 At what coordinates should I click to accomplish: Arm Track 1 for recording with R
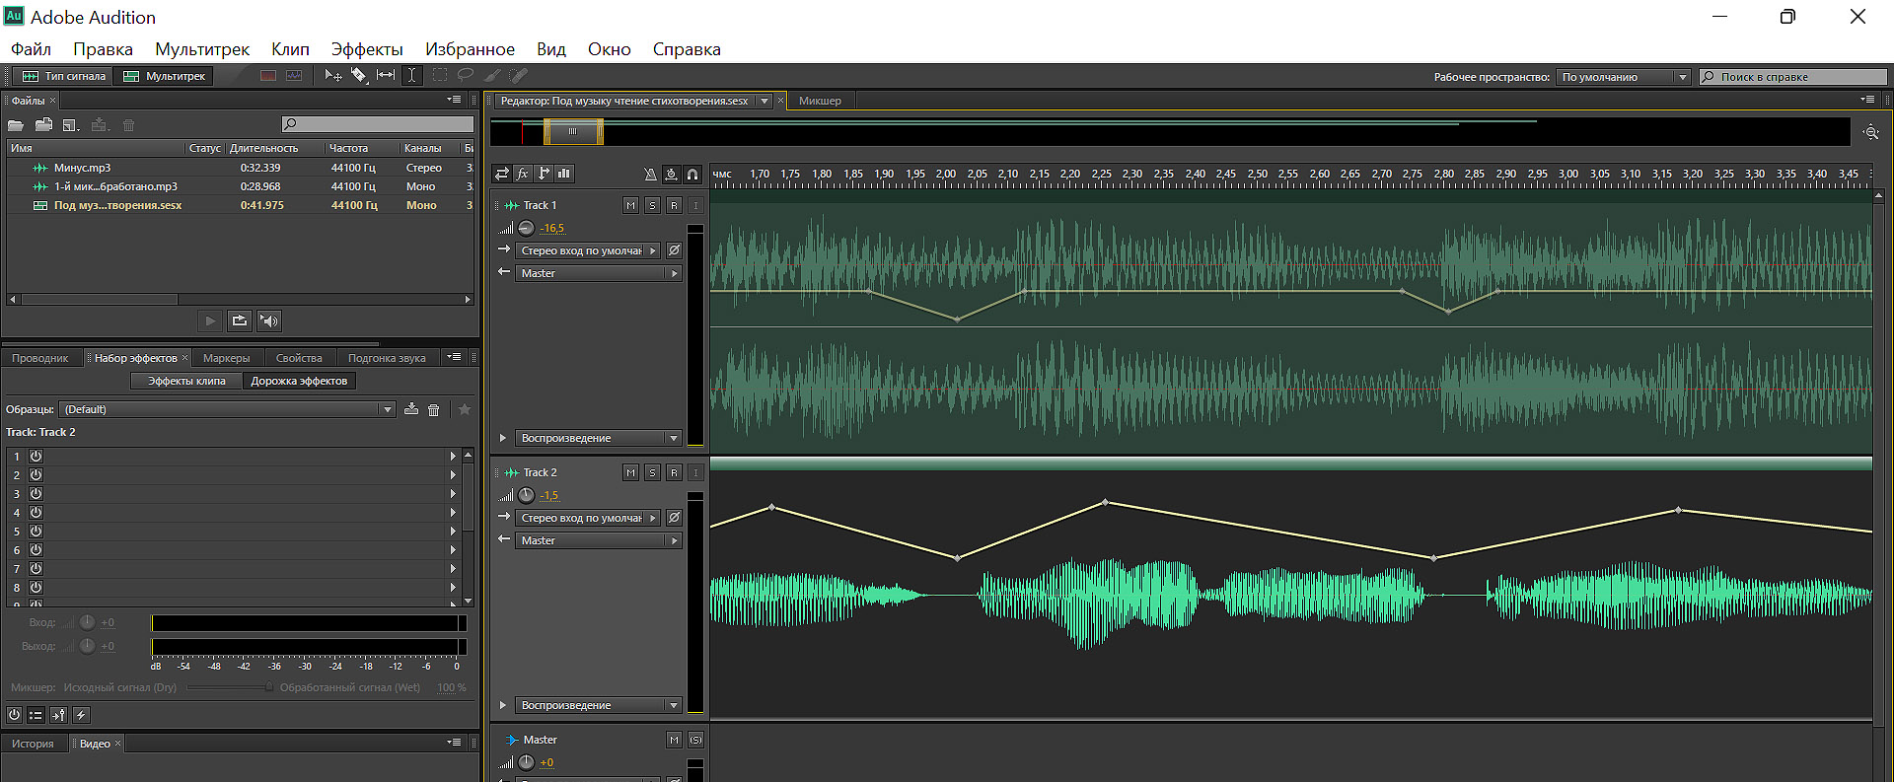coord(674,205)
